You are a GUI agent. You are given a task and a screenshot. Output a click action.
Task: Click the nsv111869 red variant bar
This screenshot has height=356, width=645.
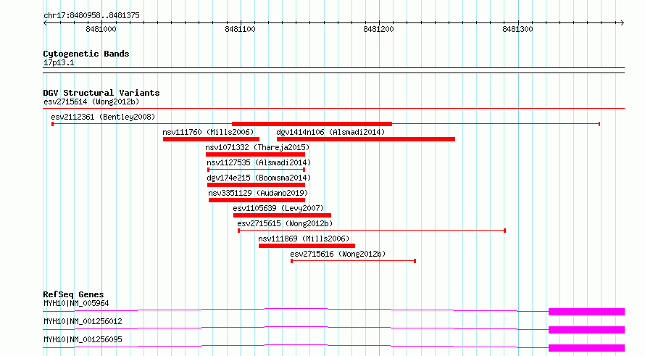pos(307,246)
